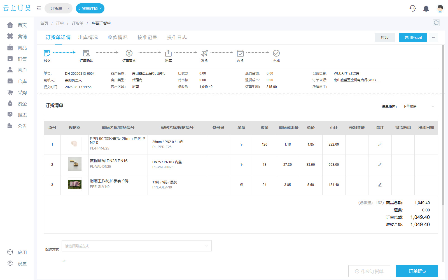Edit remark for 耐磨工作防护手套 row

380,185
